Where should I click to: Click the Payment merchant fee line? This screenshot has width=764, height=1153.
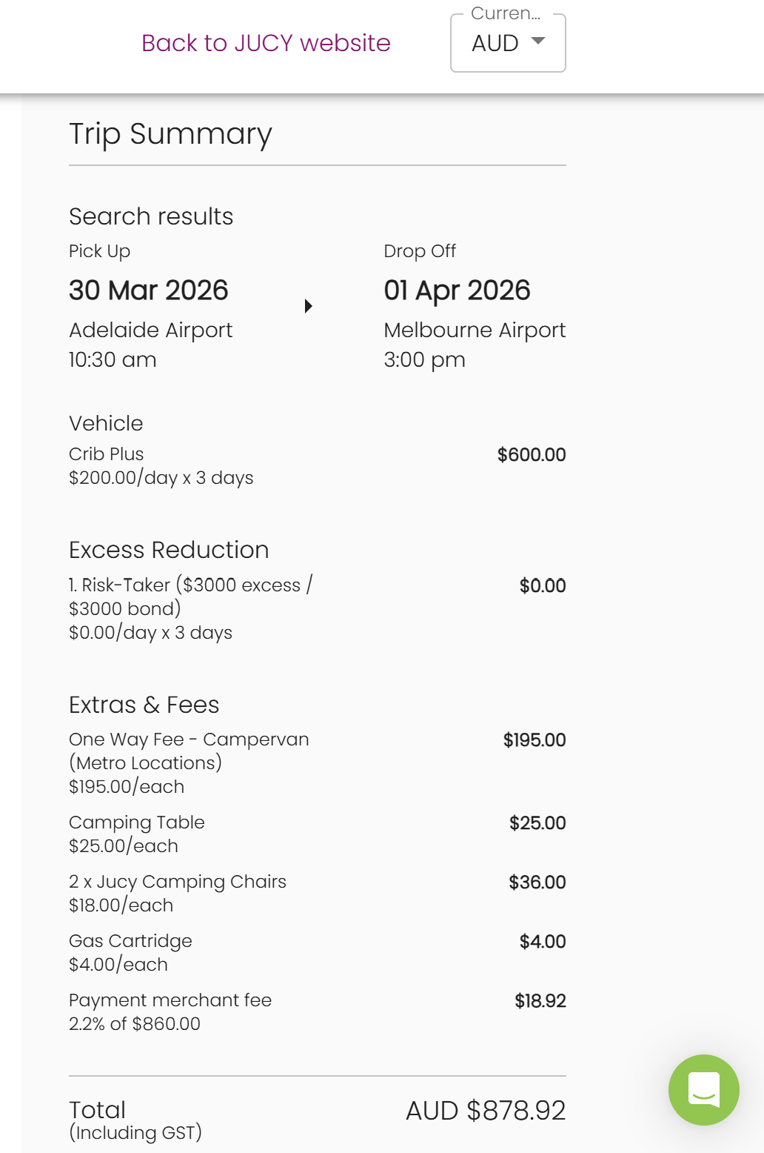[x=170, y=1000]
